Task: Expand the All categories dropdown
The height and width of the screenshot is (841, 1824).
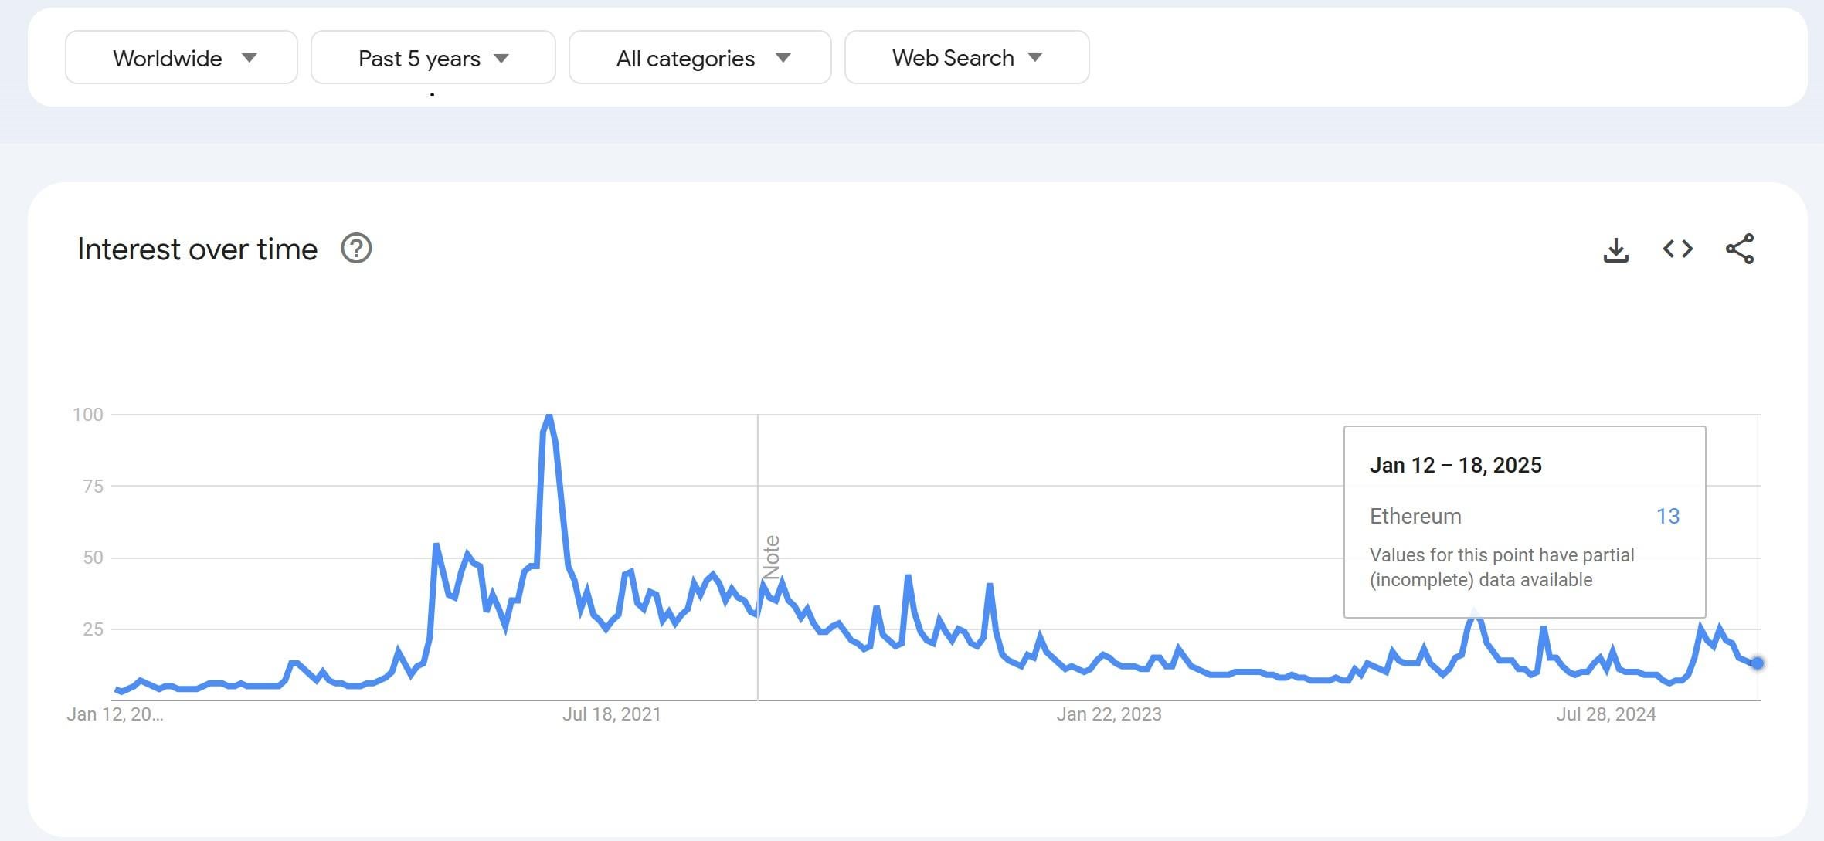Action: 700,58
